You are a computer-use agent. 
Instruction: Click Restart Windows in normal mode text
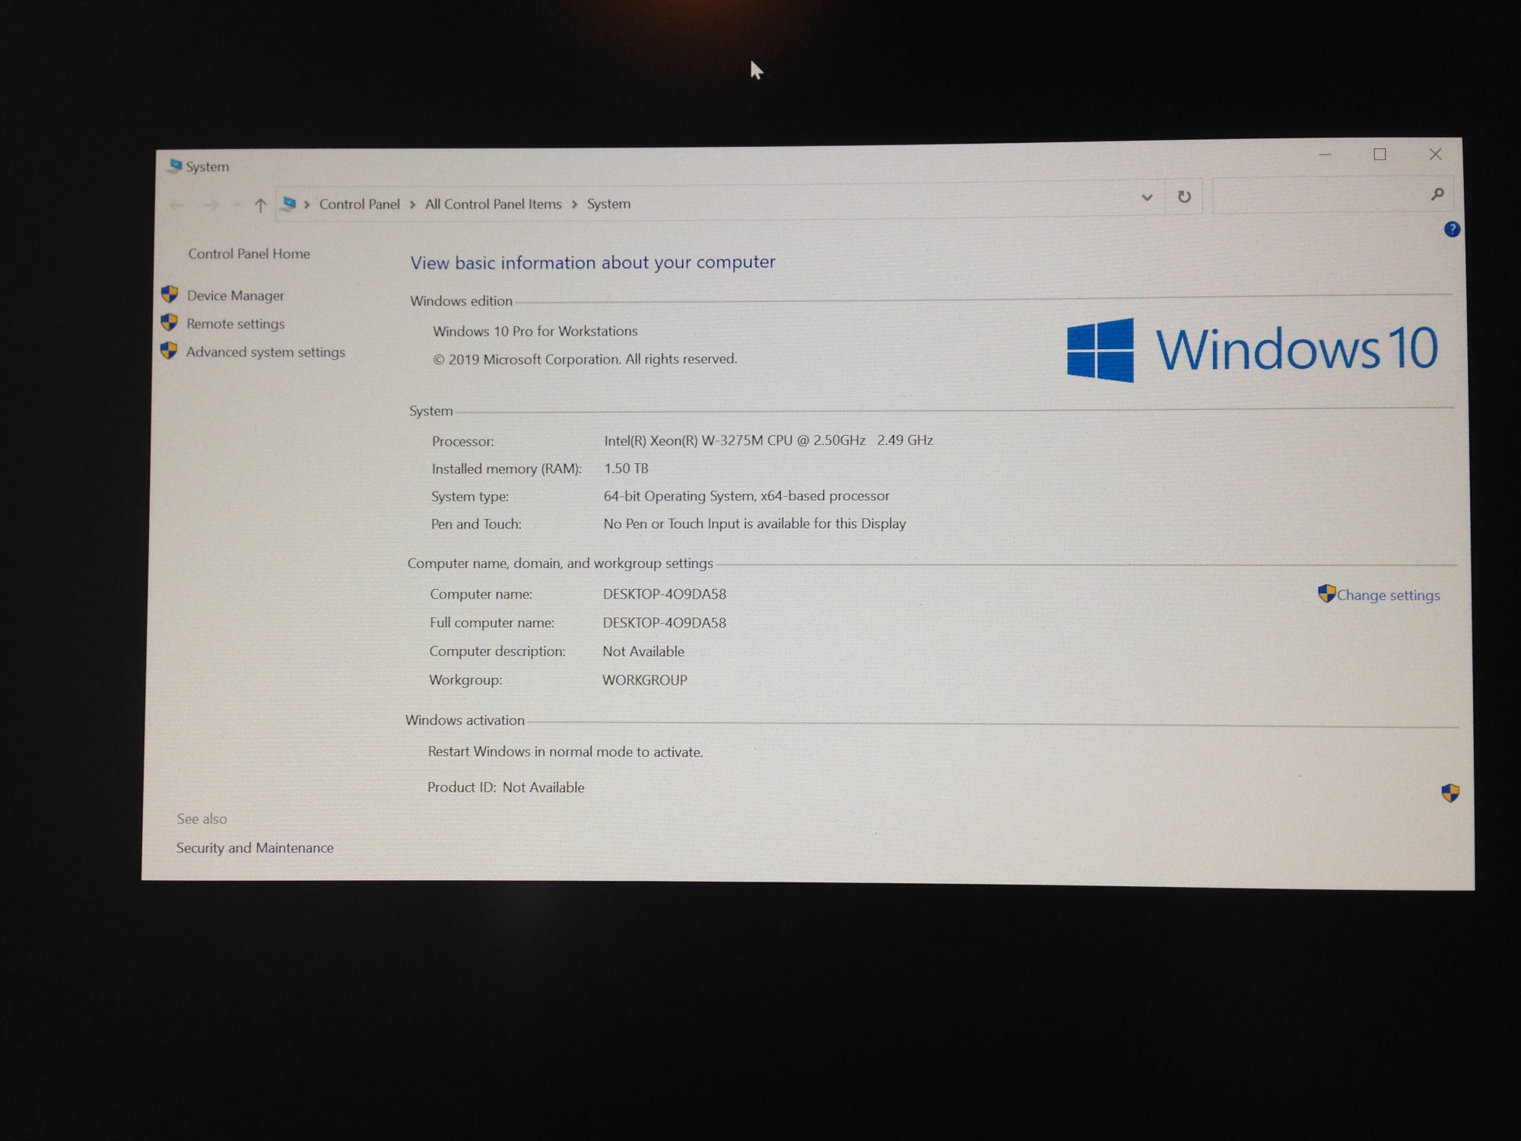tap(565, 752)
